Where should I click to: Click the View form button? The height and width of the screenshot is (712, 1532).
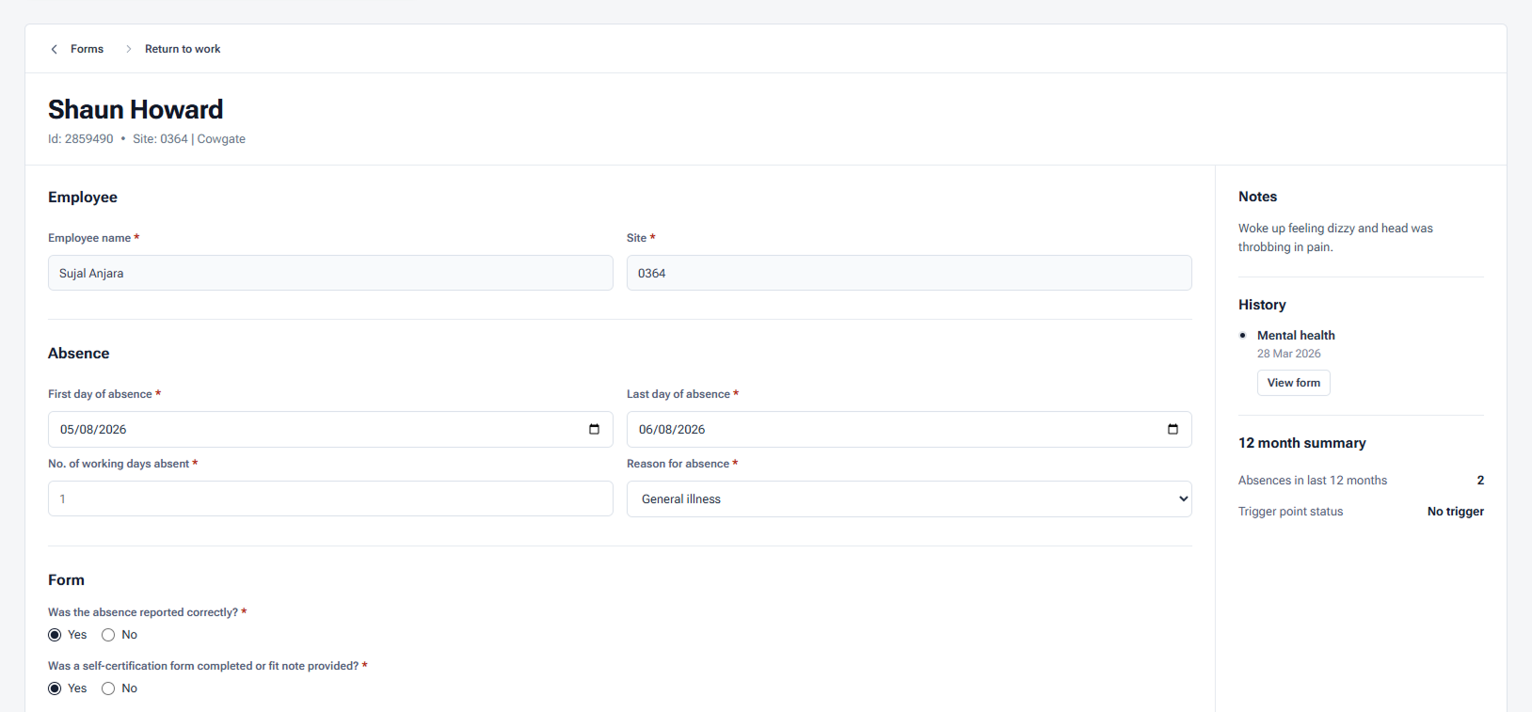coord(1294,383)
